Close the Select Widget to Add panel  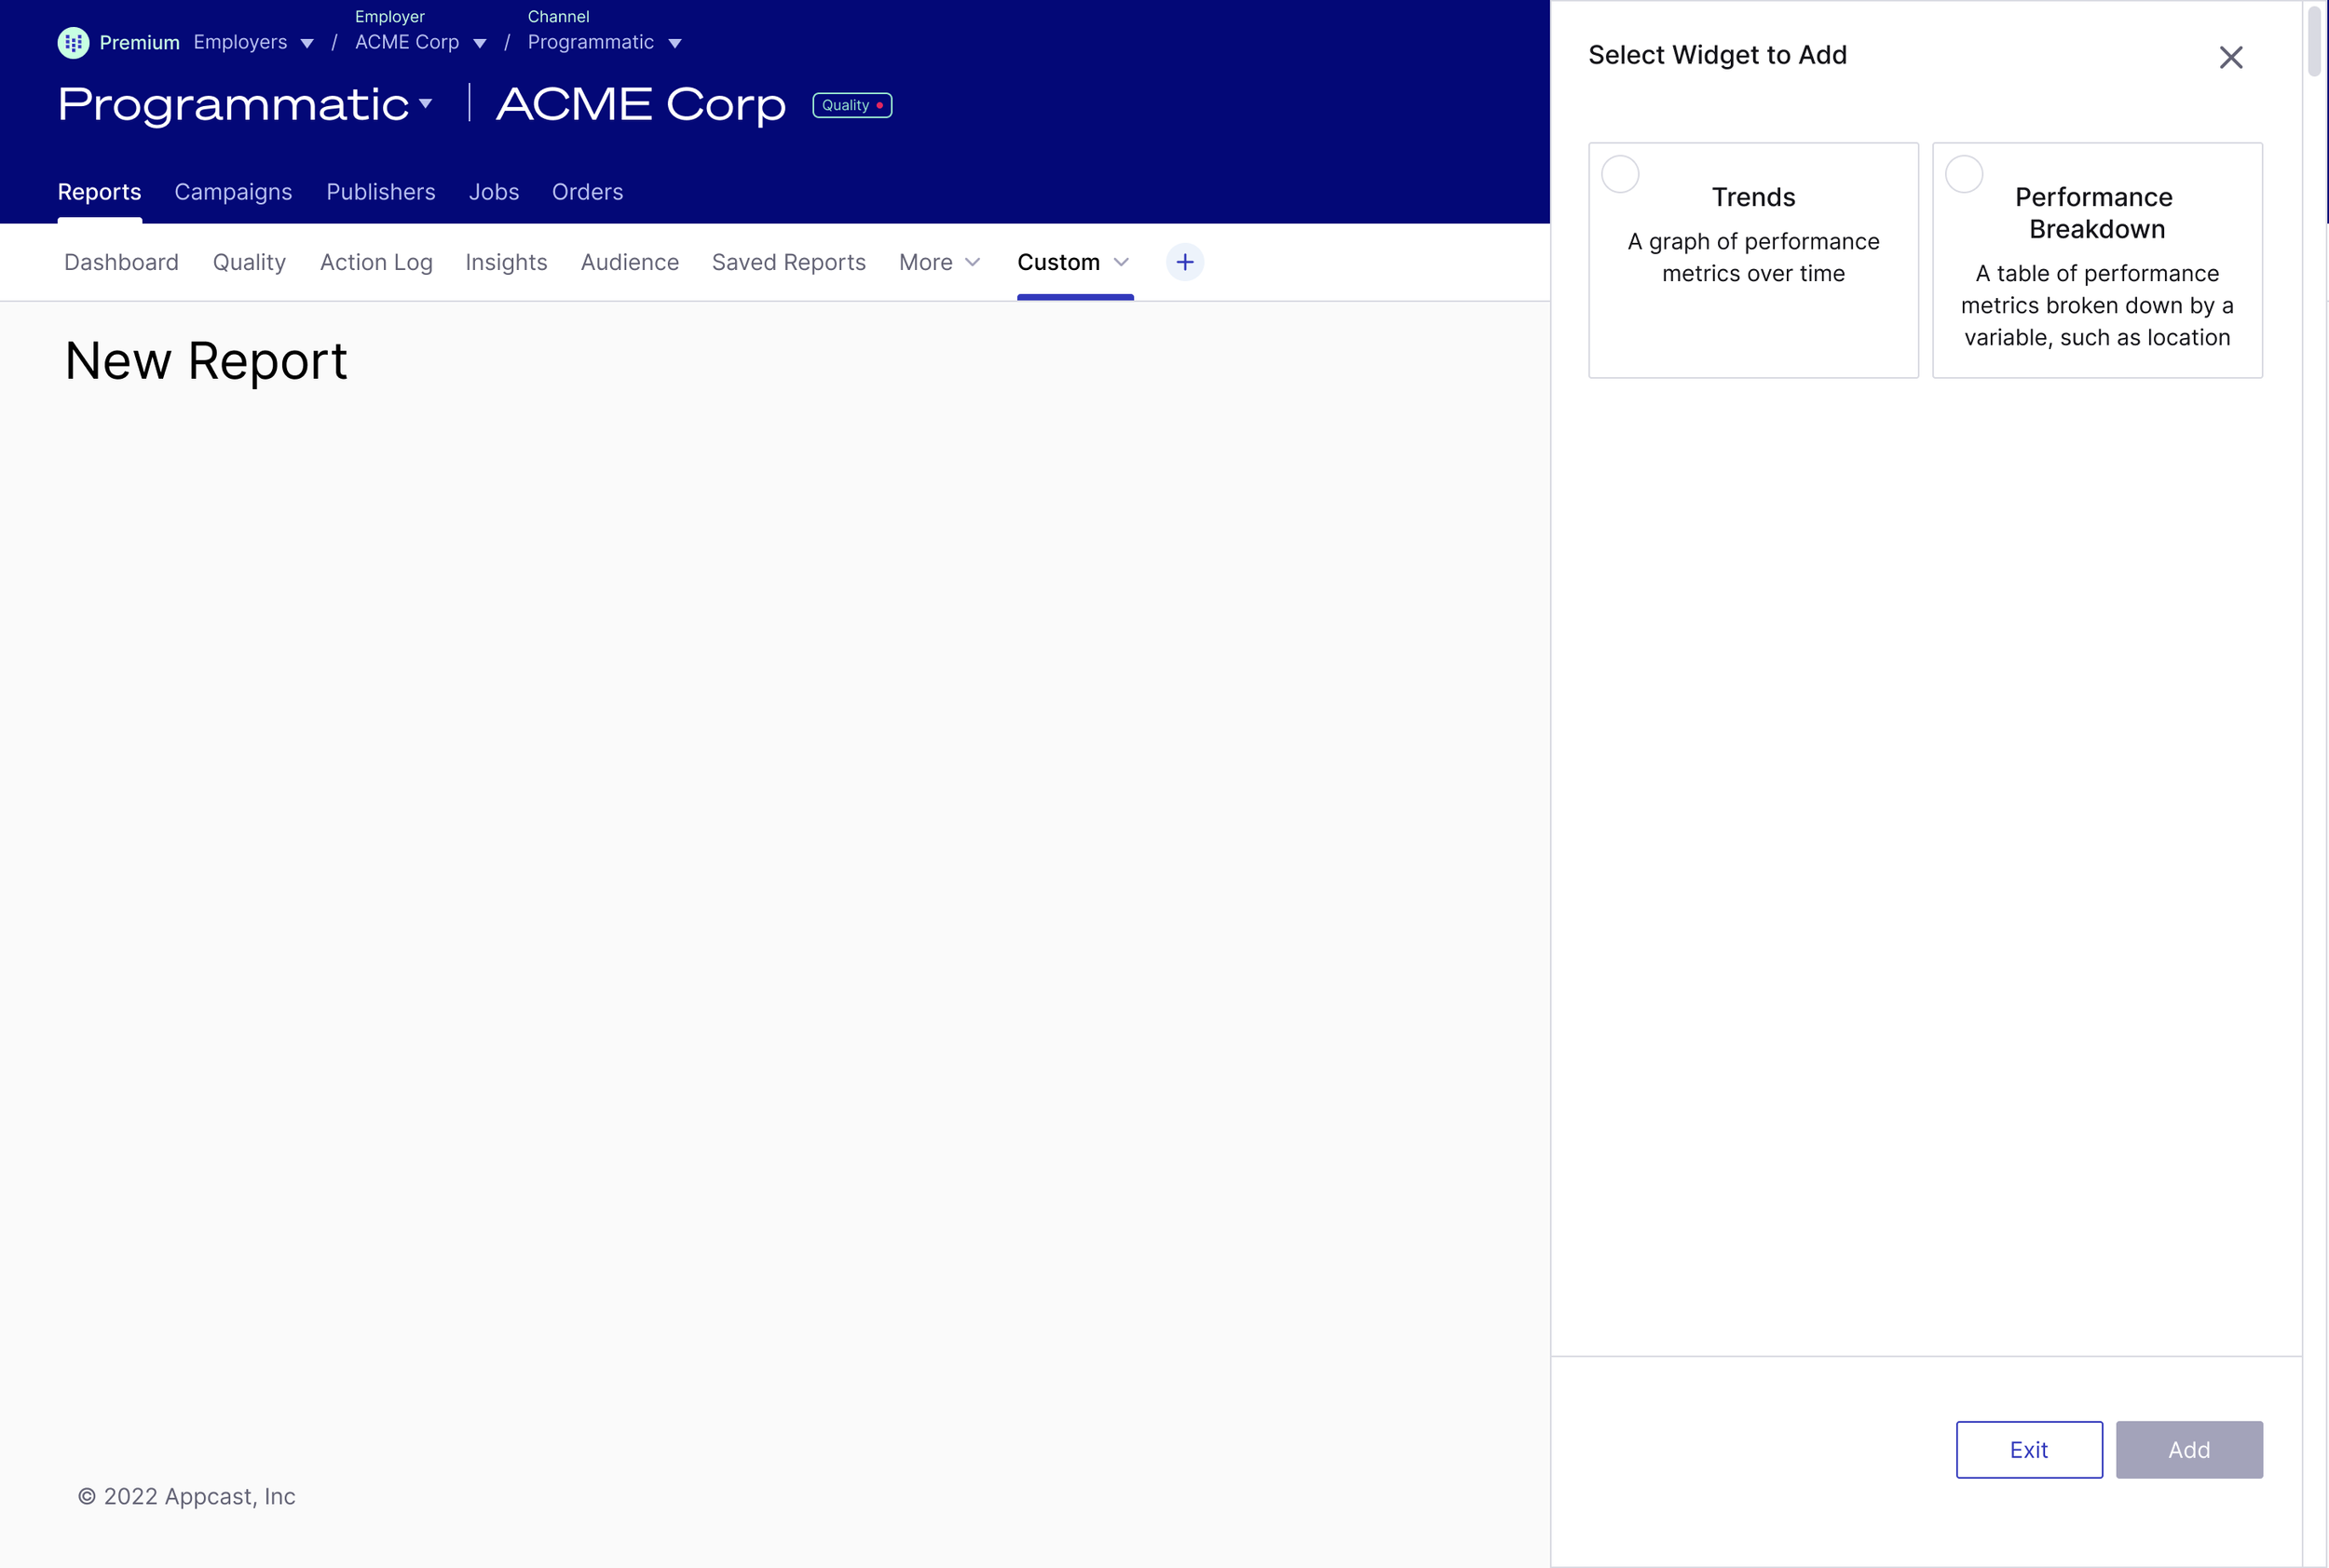2230,57
